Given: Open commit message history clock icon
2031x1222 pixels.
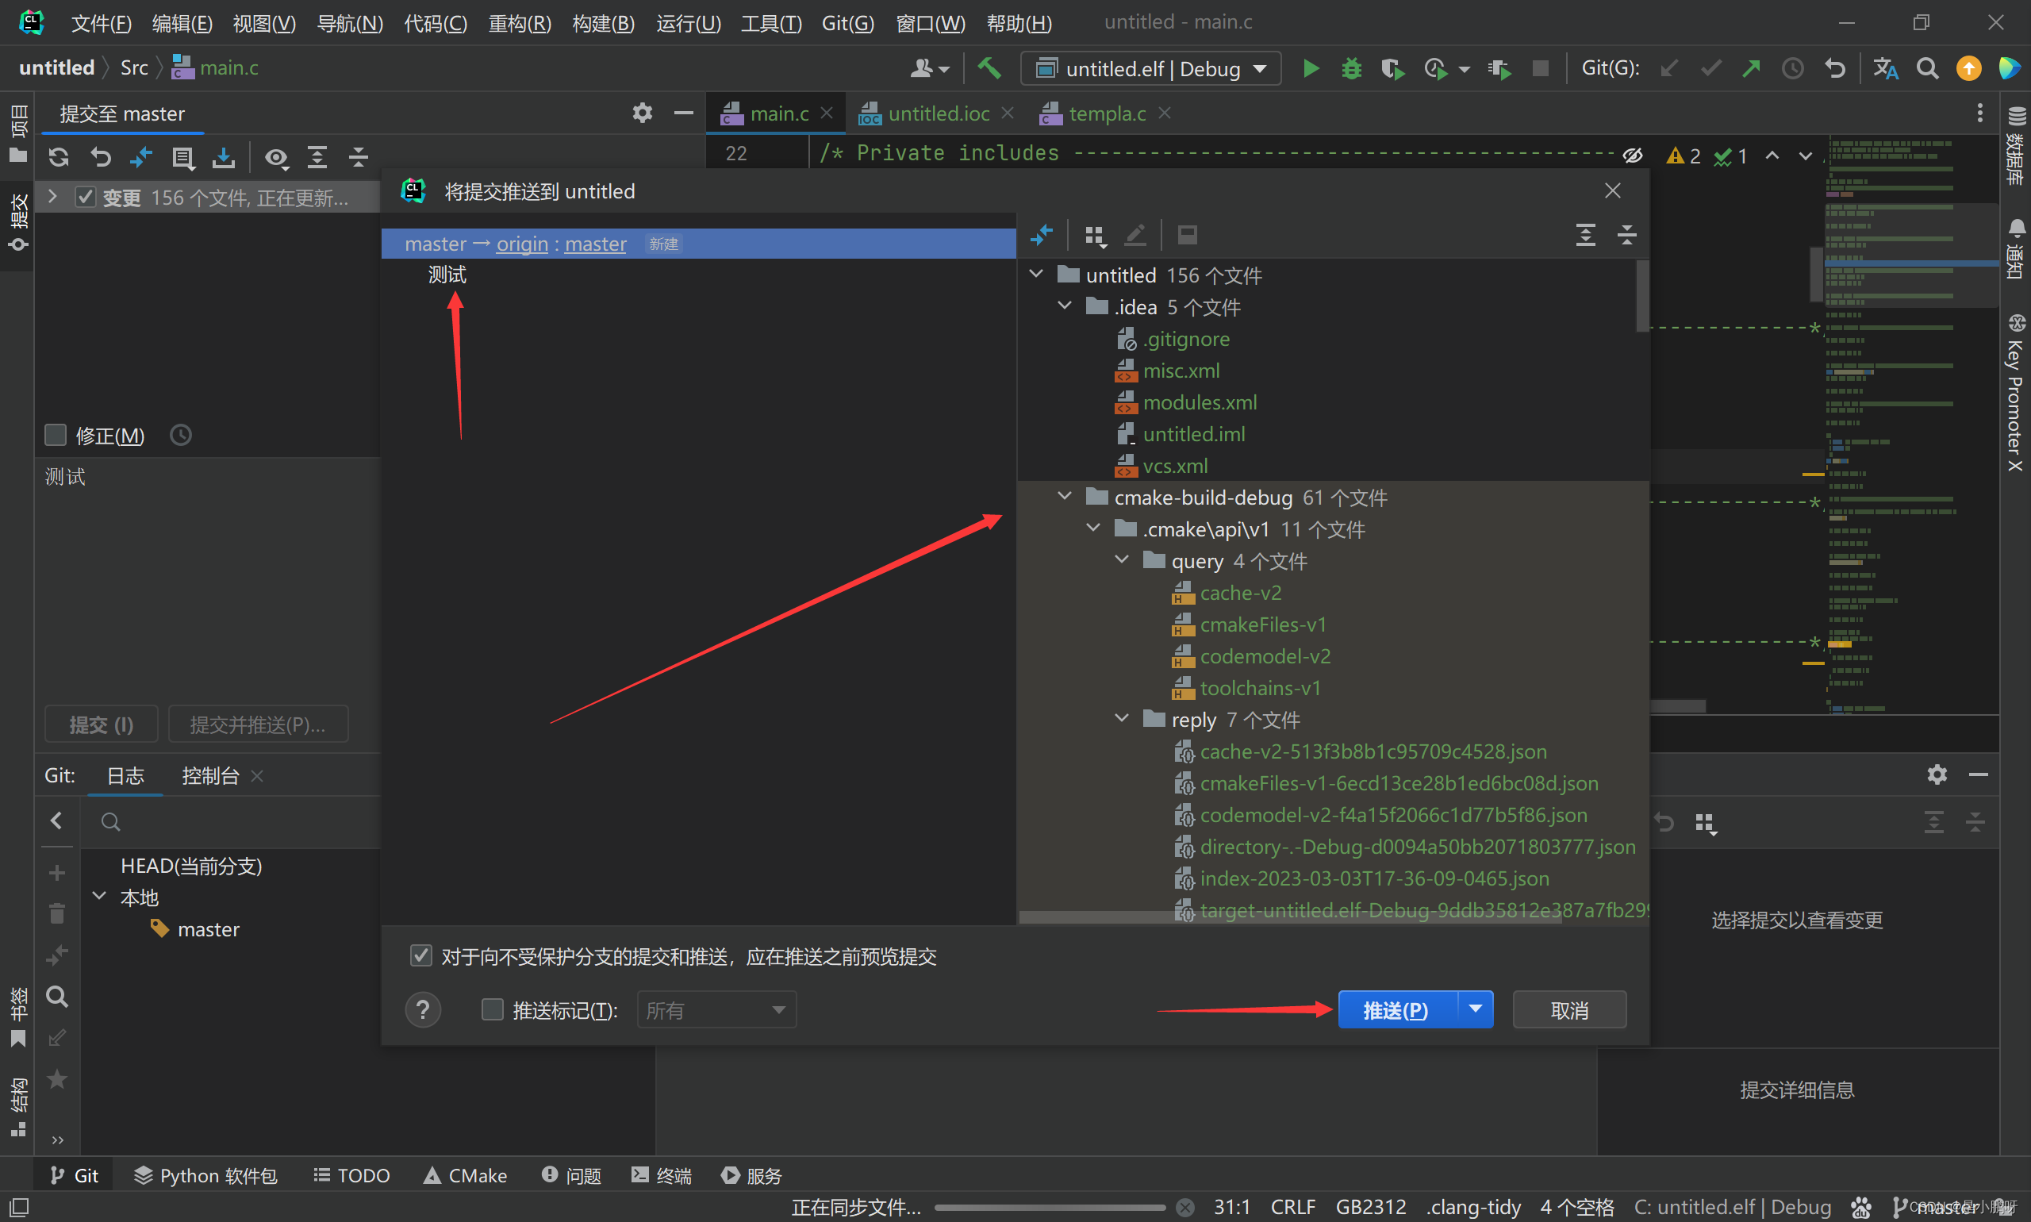Looking at the screenshot, I should tap(181, 435).
